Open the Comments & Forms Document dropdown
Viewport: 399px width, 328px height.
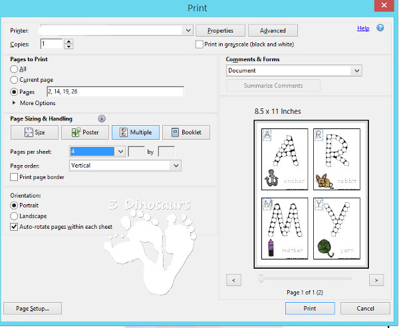point(357,71)
